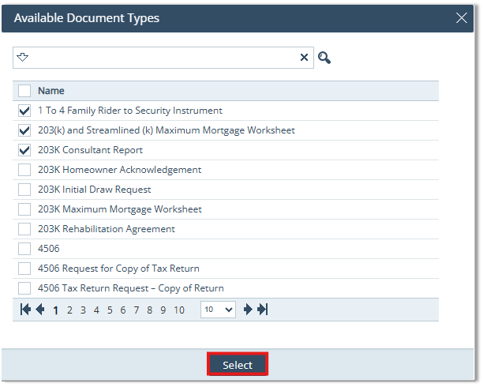Open the filter arrow icon in search box
The image size is (483, 387).
(x=23, y=57)
